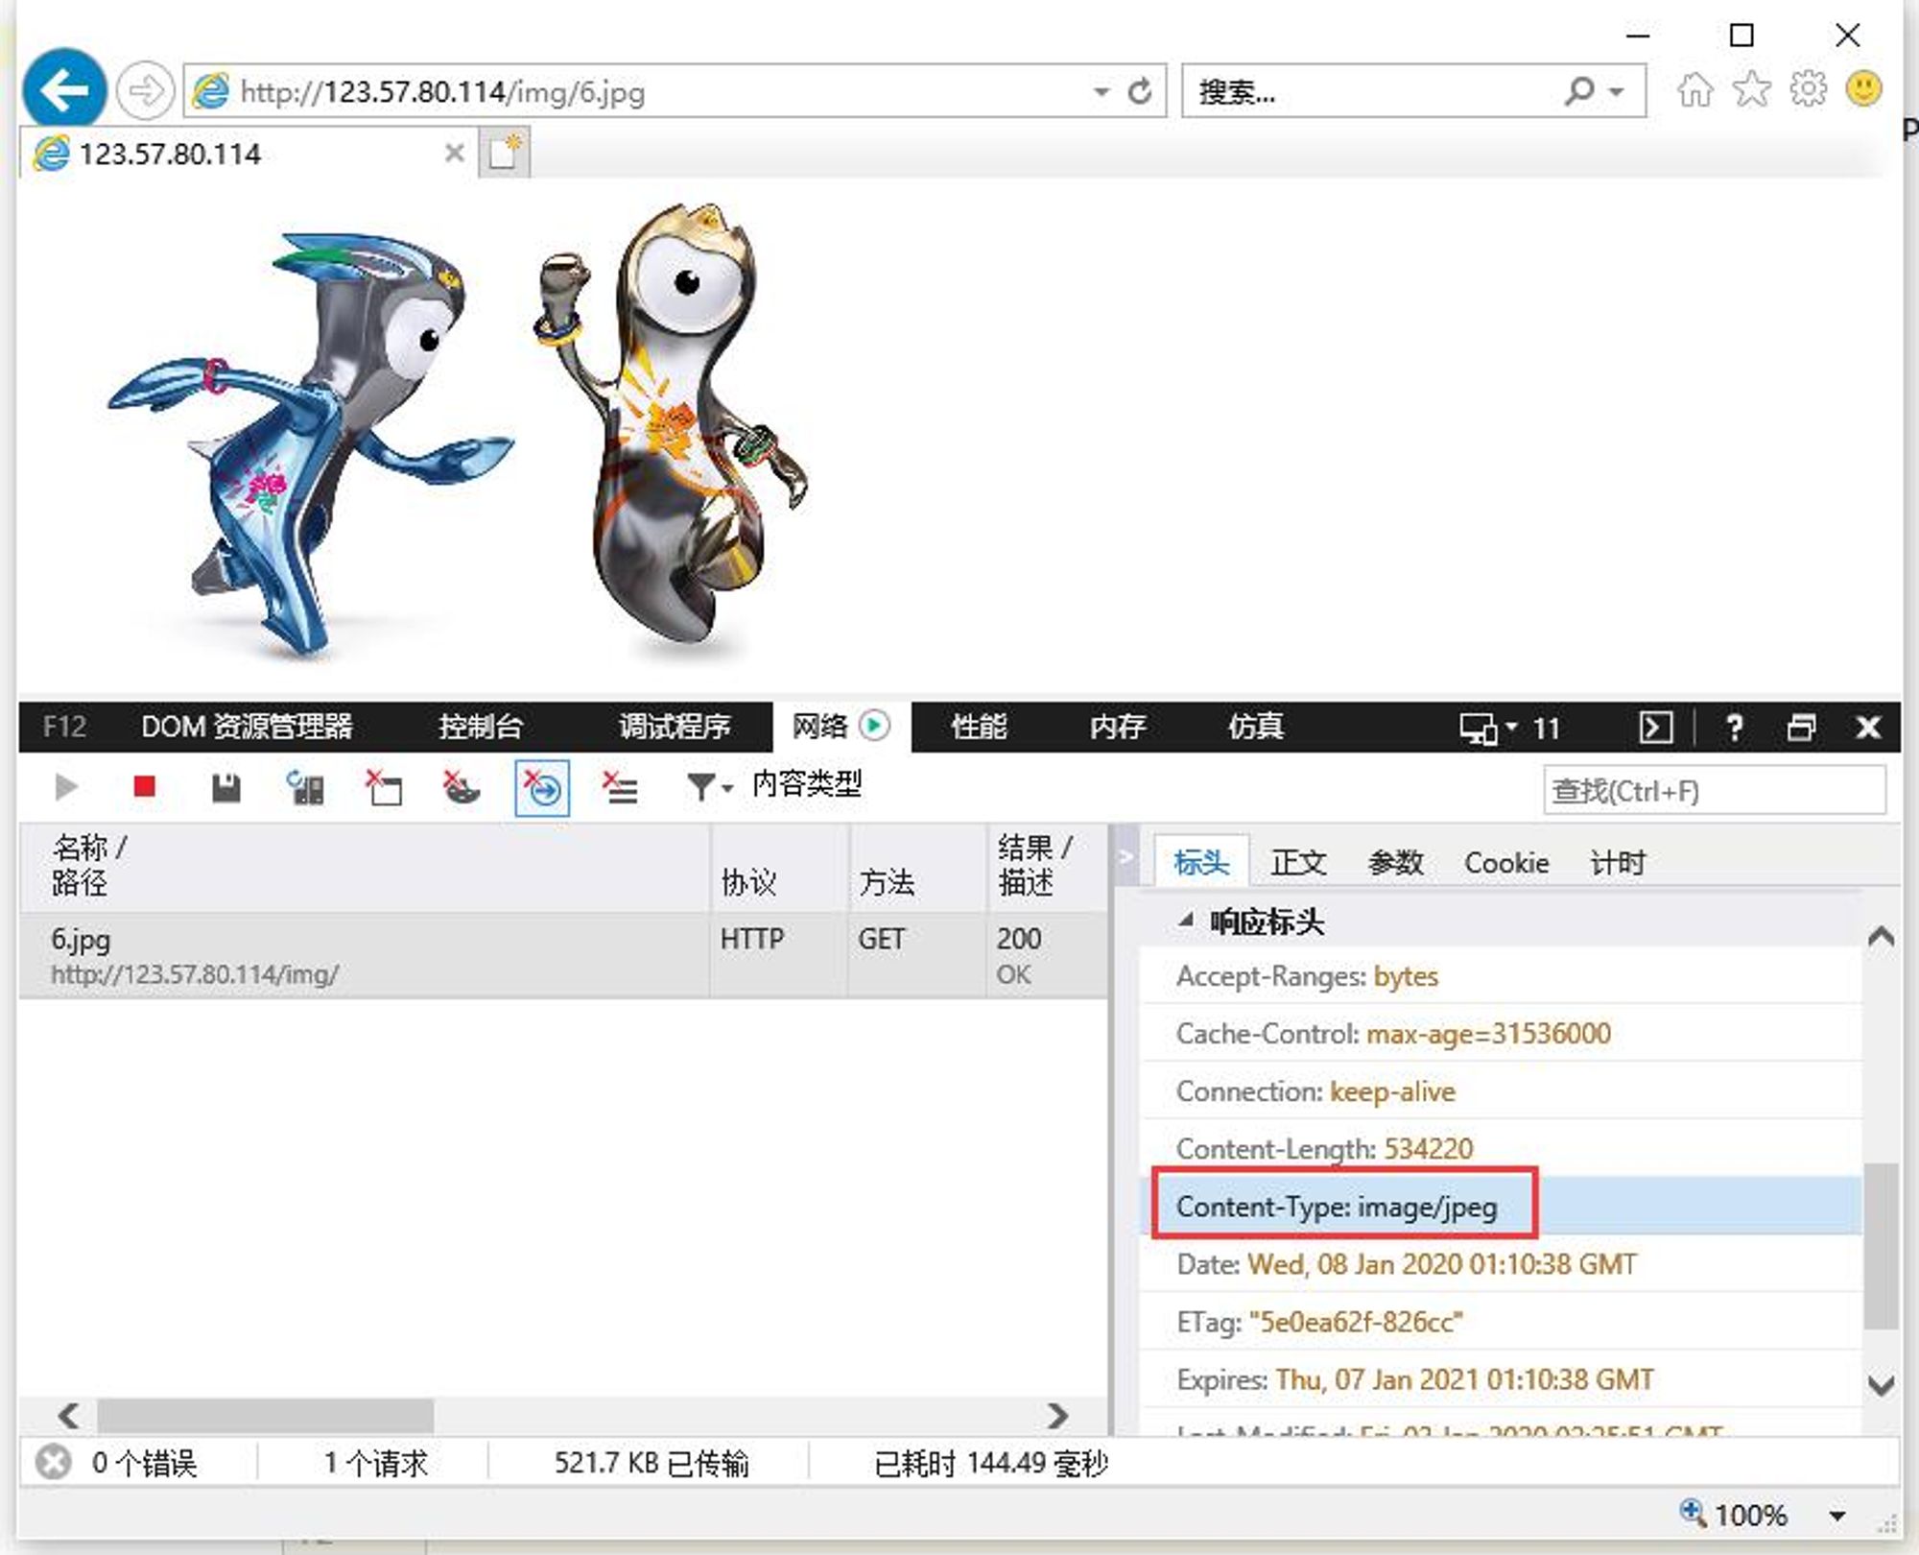
Task: Clear browser cache icon
Action: coord(384,788)
